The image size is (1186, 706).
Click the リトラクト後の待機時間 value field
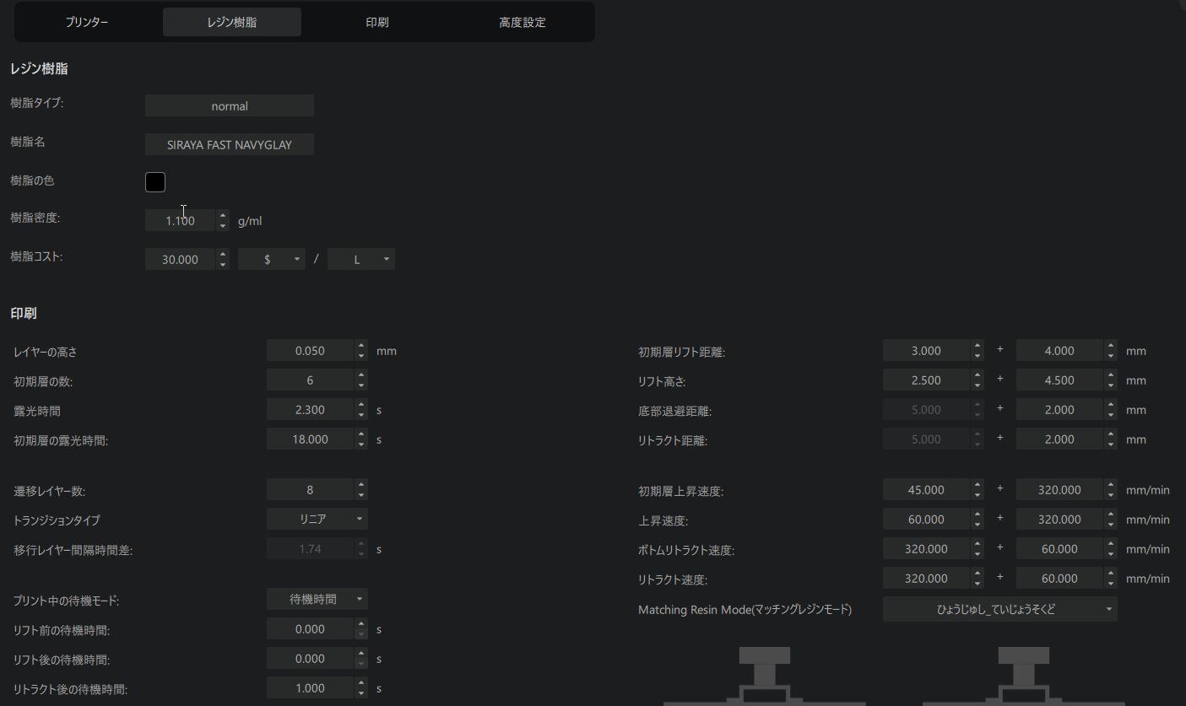tap(310, 688)
